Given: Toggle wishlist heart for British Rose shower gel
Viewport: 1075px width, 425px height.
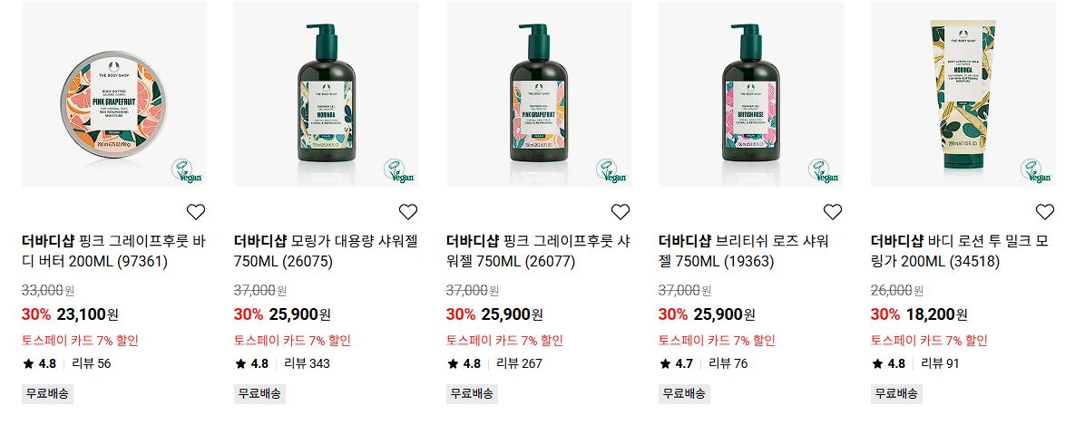Looking at the screenshot, I should click(x=832, y=212).
